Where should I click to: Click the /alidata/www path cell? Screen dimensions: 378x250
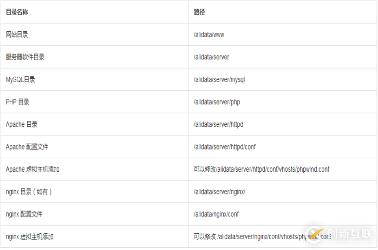[x=209, y=35]
